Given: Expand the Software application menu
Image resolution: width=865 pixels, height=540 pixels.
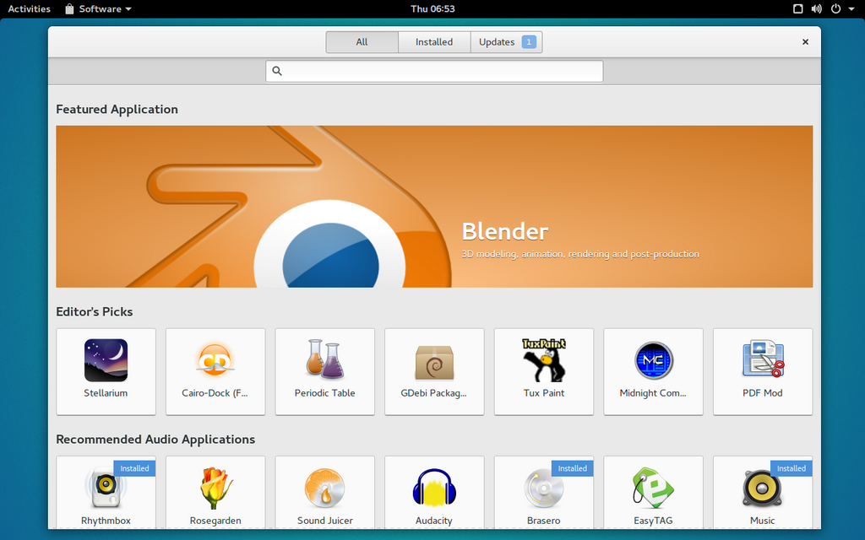Looking at the screenshot, I should click(99, 8).
